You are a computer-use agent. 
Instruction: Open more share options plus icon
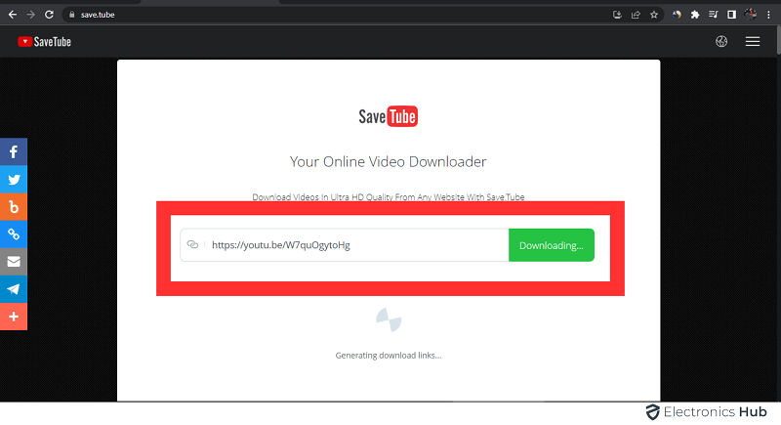tap(14, 317)
